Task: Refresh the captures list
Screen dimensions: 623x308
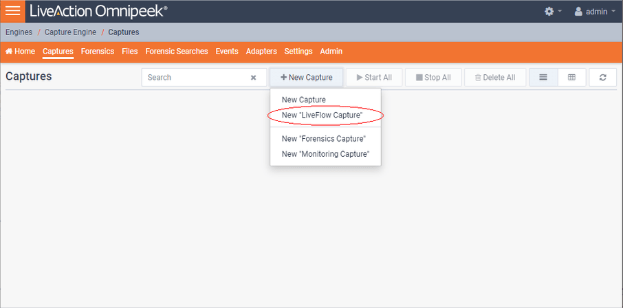Action: pyautogui.click(x=603, y=78)
